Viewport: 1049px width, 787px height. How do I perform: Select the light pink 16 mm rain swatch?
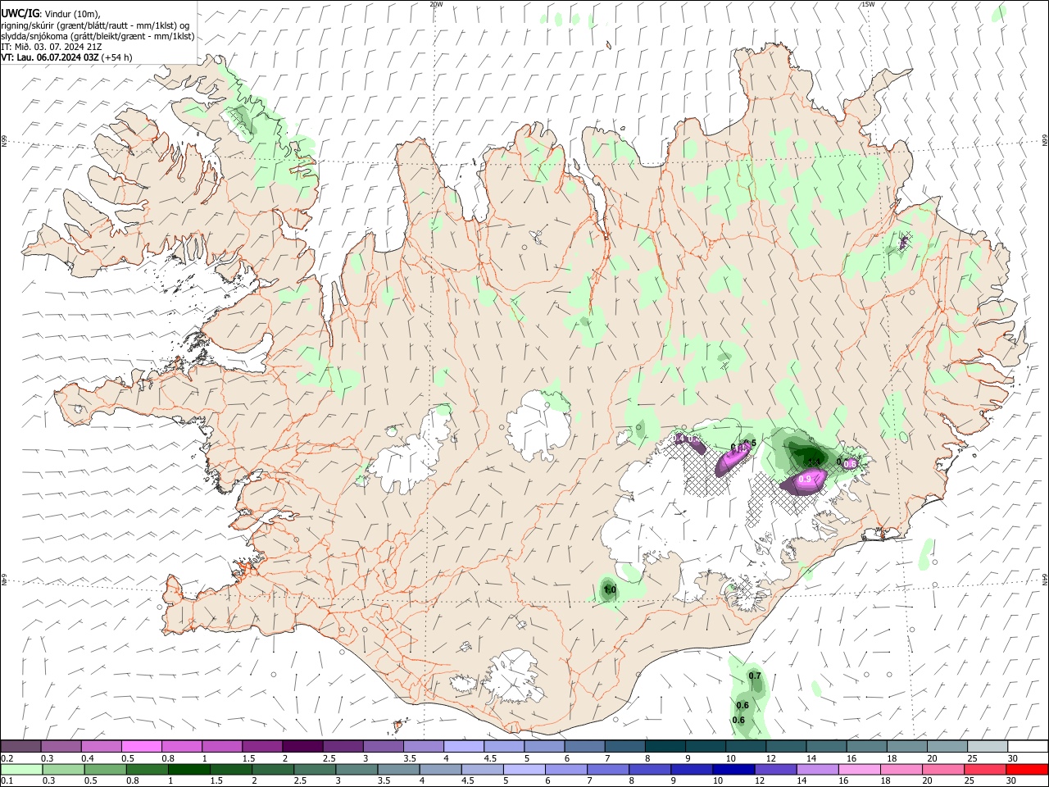859,770
